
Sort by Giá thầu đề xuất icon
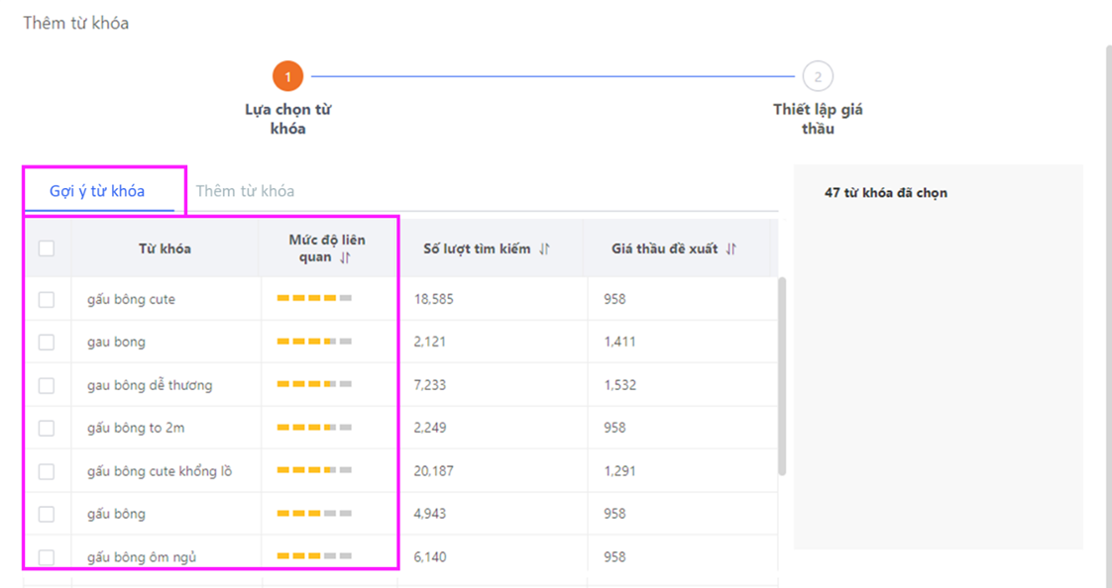tap(730, 249)
